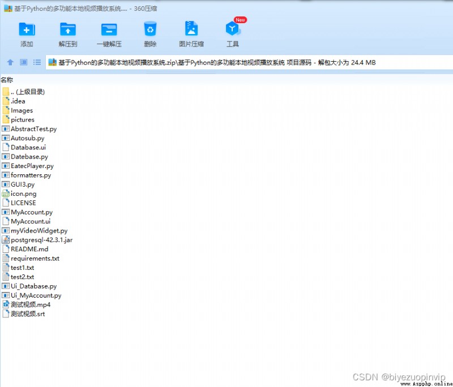This screenshot has height=387, width=453.
Task: Click the Images folder name
Action: 22,110
